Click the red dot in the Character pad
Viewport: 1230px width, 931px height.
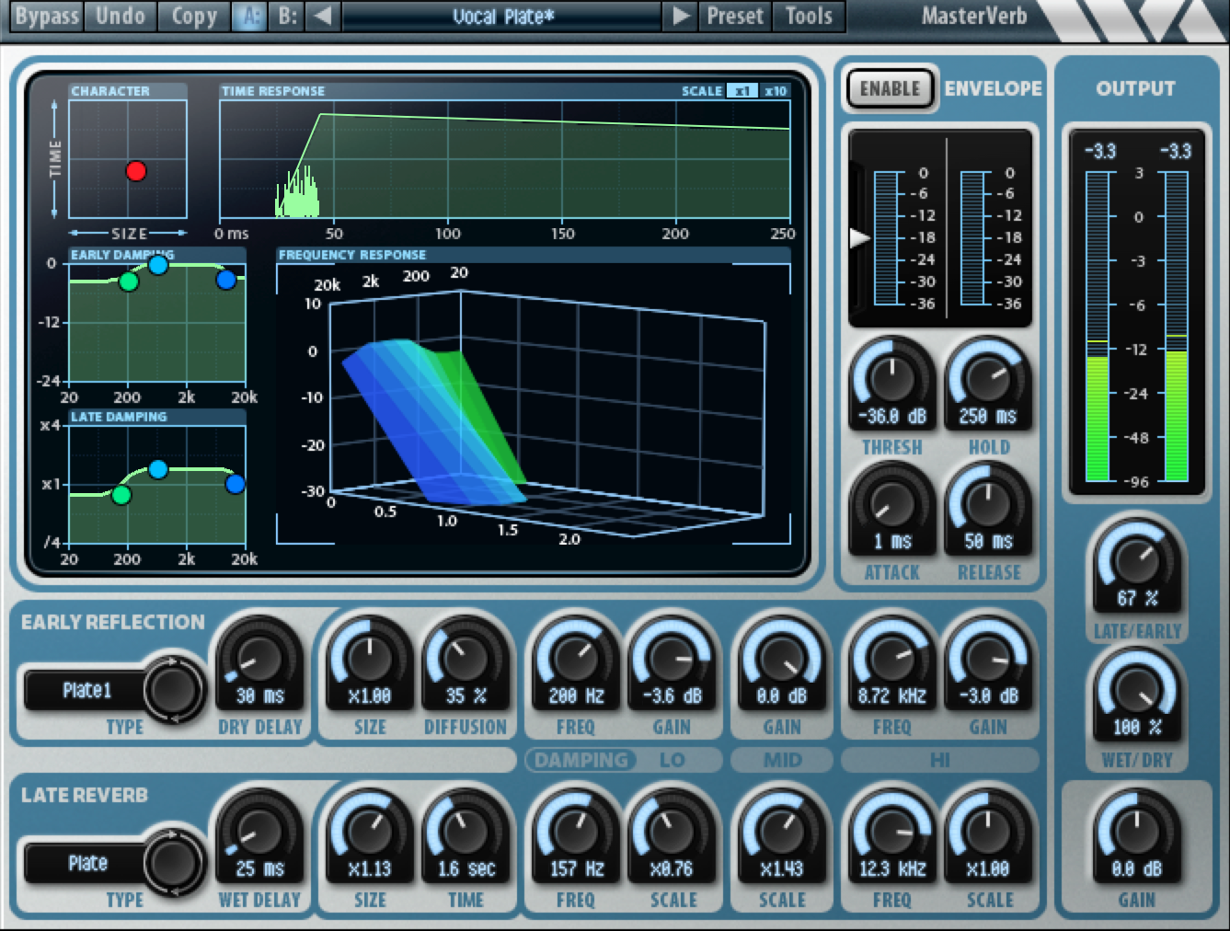(x=138, y=169)
